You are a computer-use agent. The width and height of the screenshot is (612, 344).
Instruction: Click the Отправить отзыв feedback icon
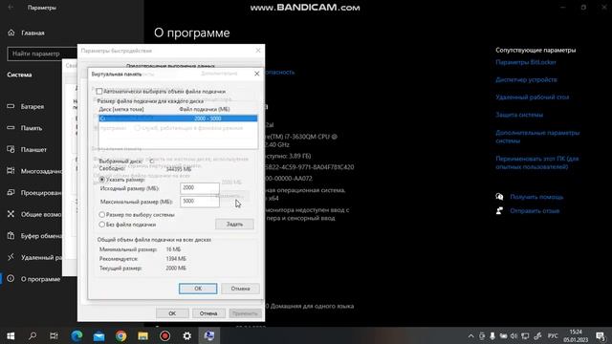(x=499, y=210)
